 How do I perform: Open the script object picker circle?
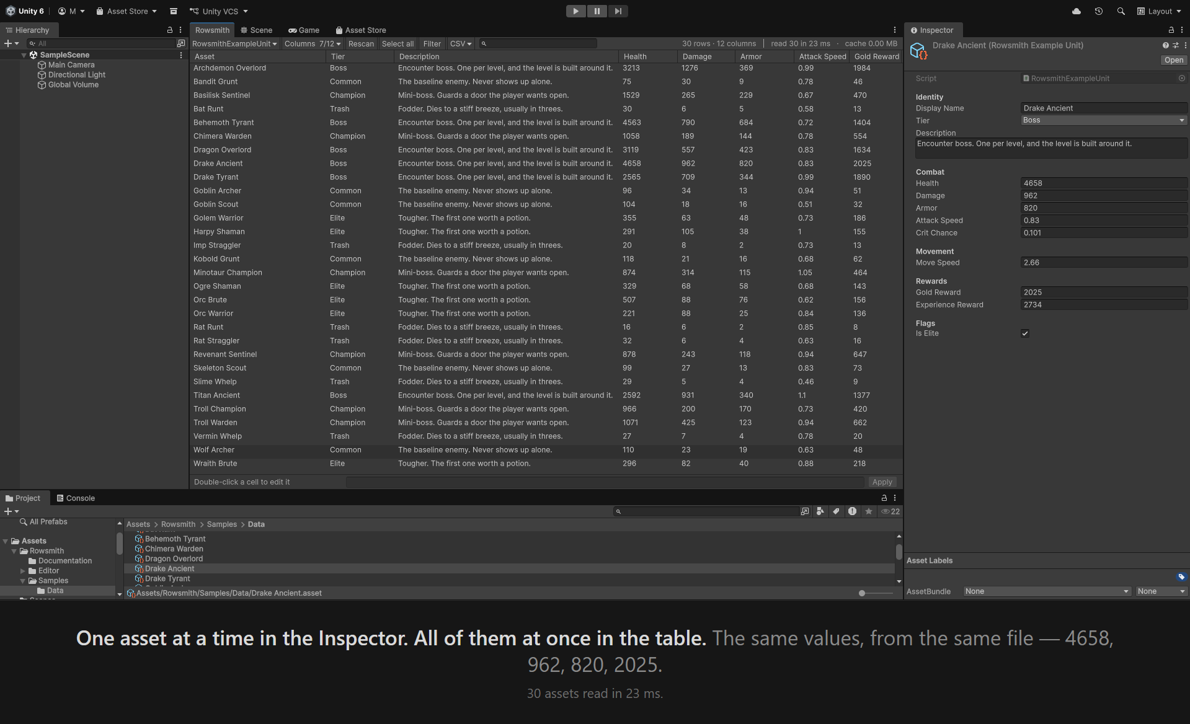pos(1181,78)
